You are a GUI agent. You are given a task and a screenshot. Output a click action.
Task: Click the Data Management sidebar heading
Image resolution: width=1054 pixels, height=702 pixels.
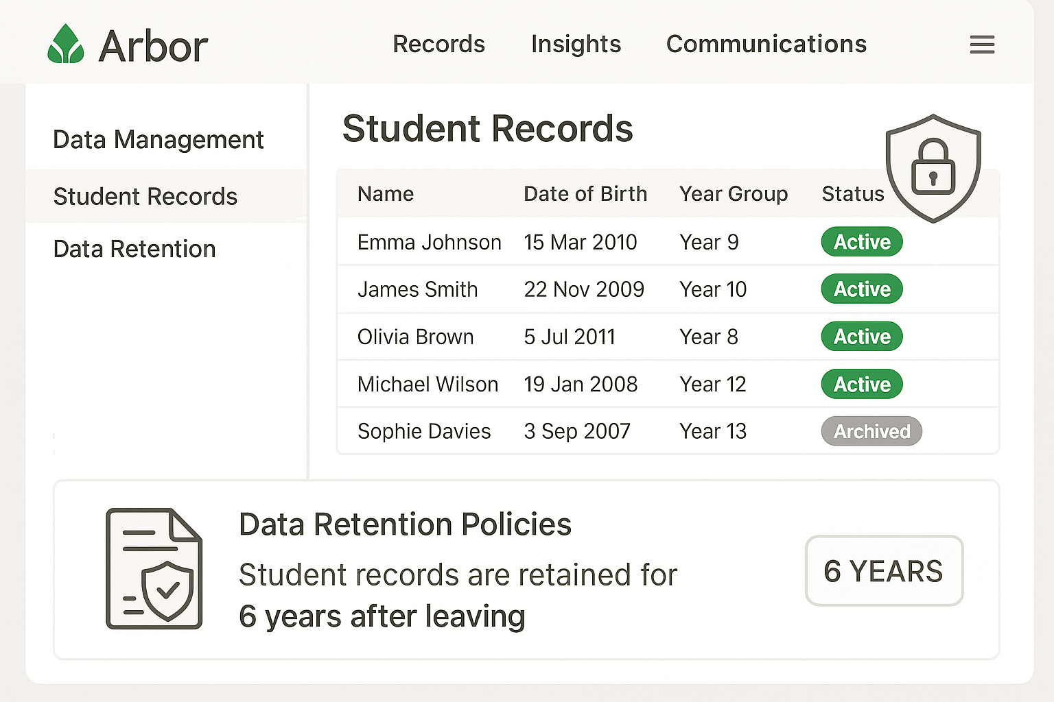[x=158, y=140]
